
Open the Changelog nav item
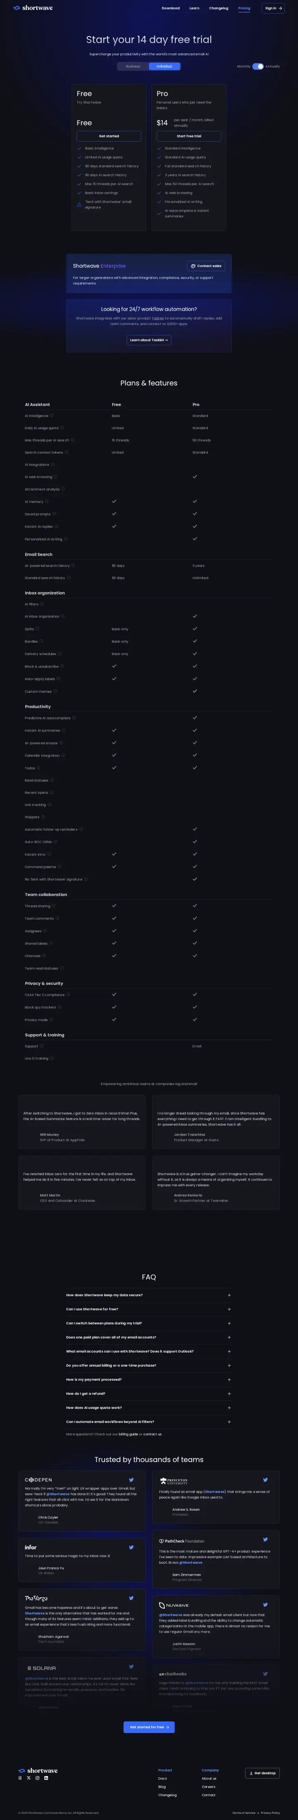[219, 8]
